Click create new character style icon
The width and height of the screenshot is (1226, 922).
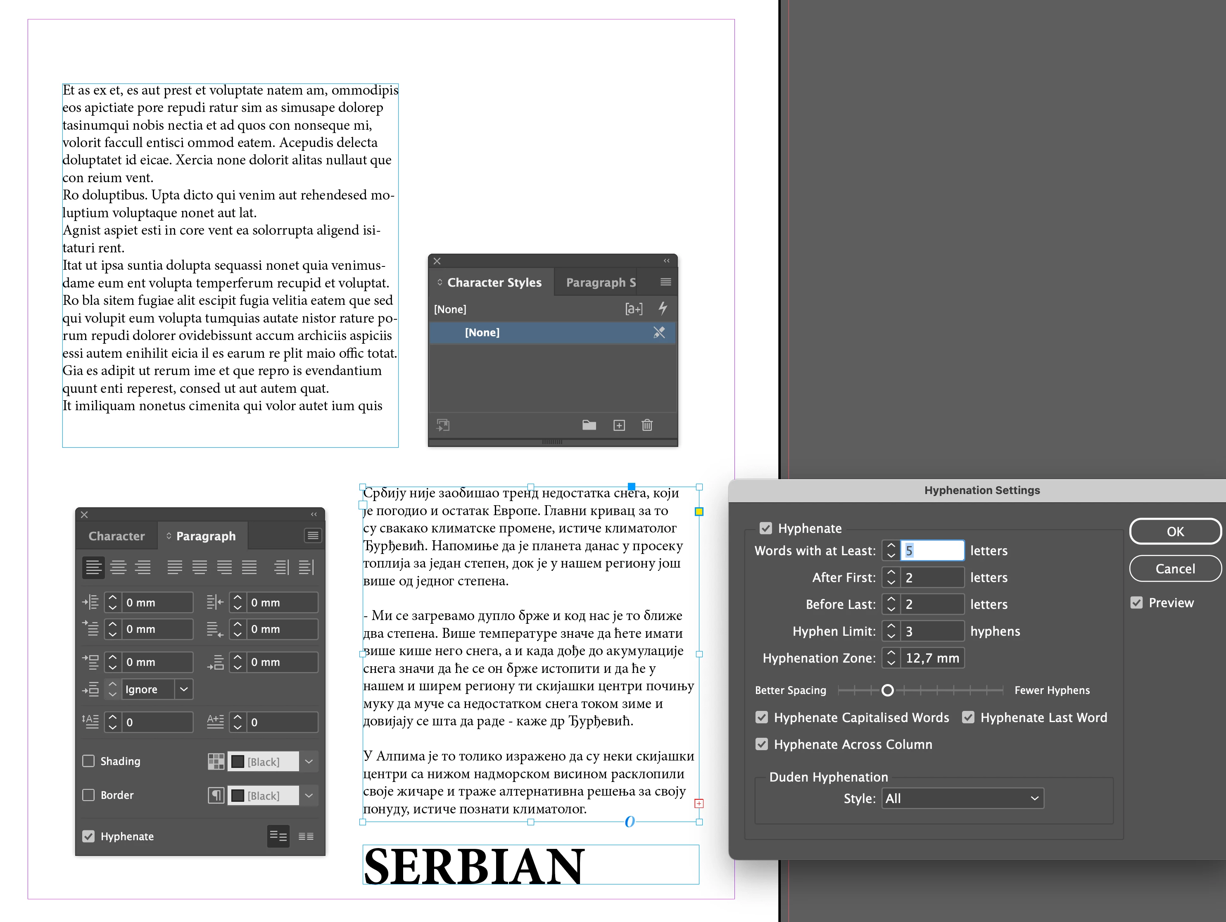coord(619,425)
